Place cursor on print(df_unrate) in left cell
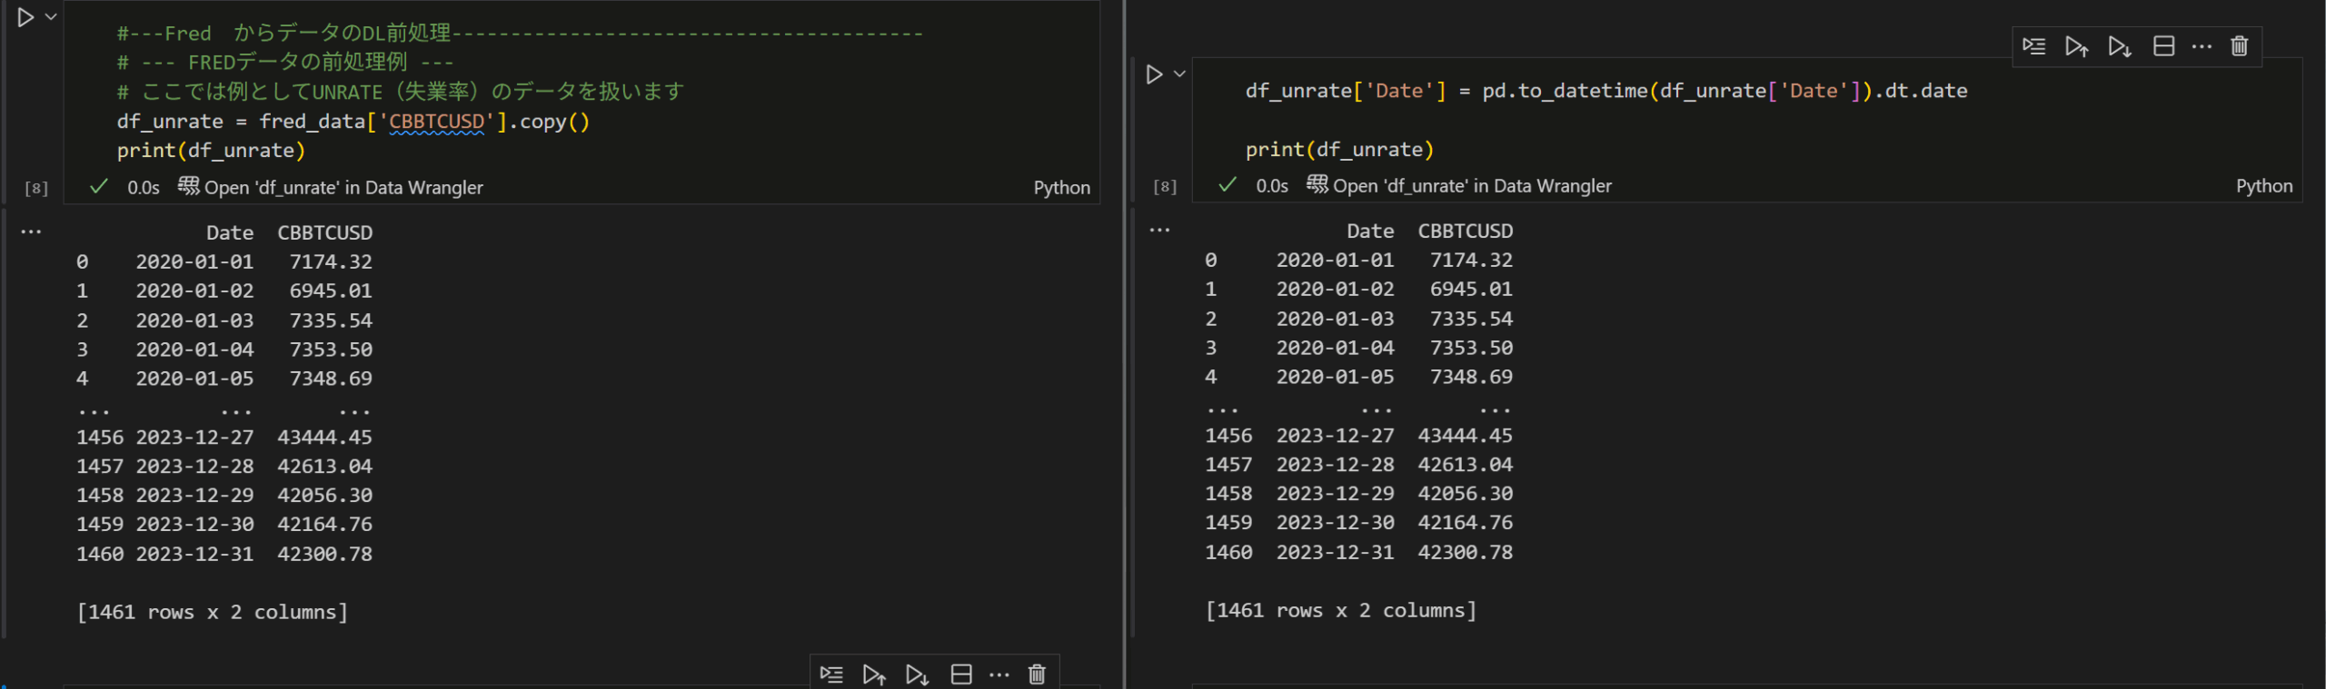 [x=211, y=151]
